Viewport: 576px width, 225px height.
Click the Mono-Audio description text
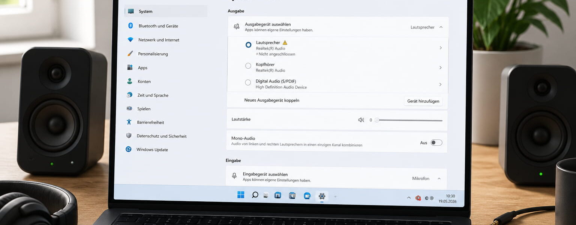click(297, 144)
